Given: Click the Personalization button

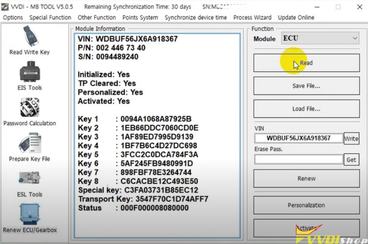Looking at the screenshot, I should [307, 205].
